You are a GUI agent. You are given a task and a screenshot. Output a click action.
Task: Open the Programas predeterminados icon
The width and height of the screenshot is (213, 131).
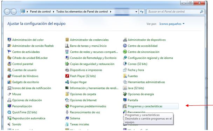[67, 106]
